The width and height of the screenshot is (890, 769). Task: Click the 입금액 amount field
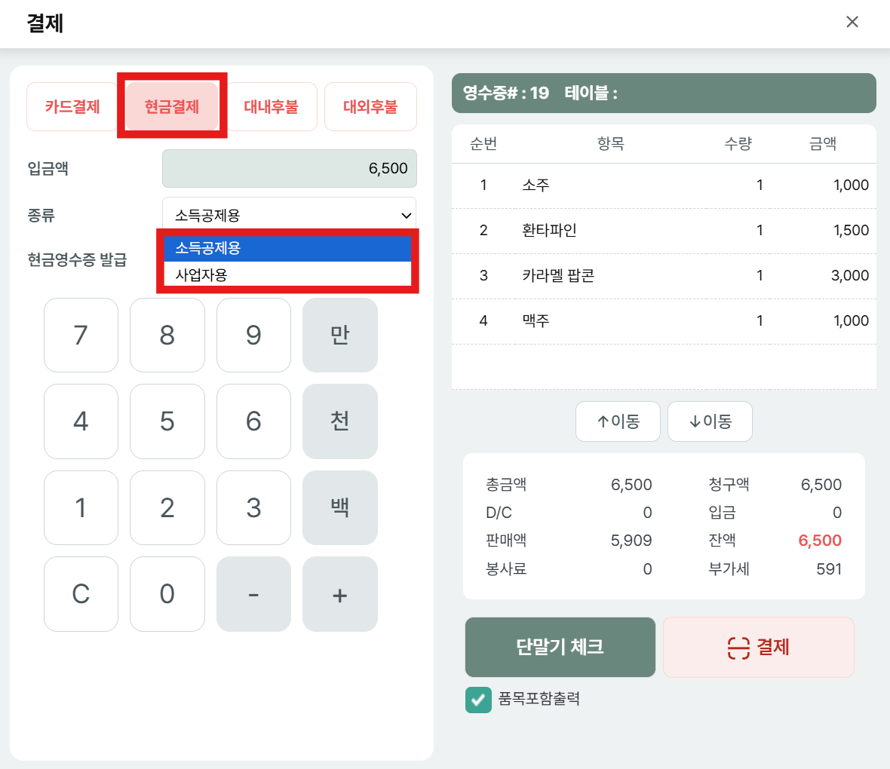[290, 169]
